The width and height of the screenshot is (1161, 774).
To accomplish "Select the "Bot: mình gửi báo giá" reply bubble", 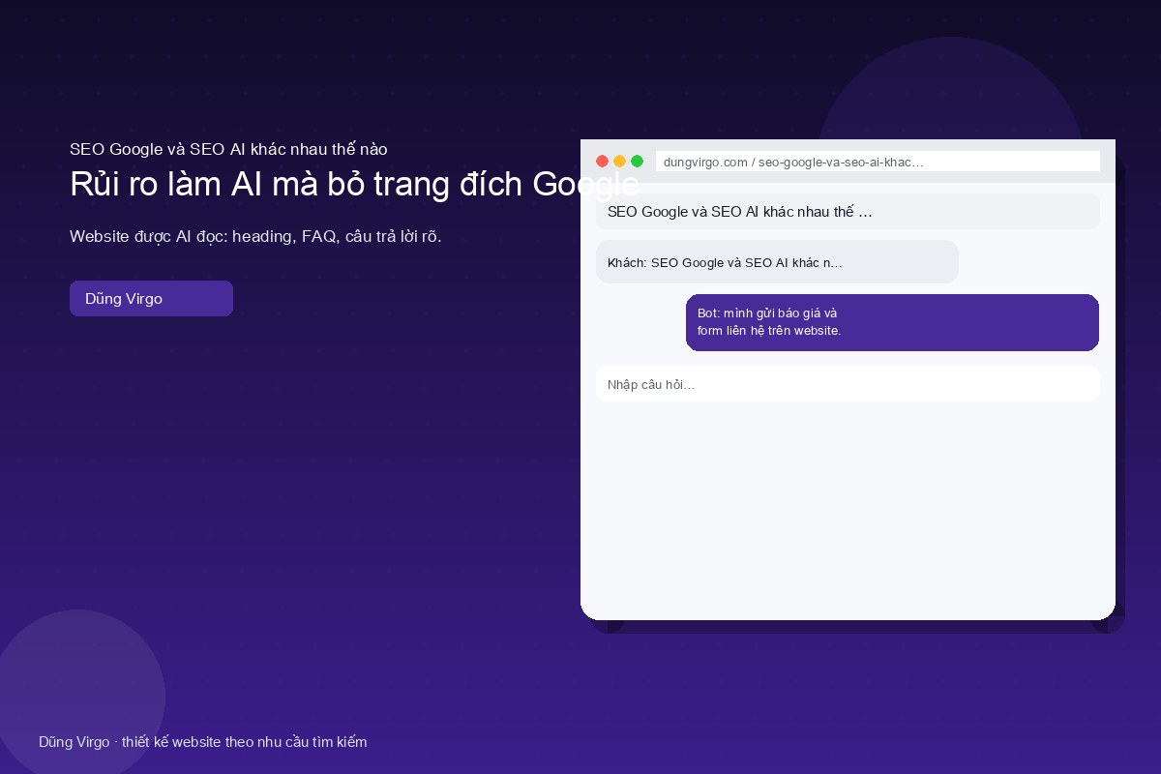I will pos(892,322).
